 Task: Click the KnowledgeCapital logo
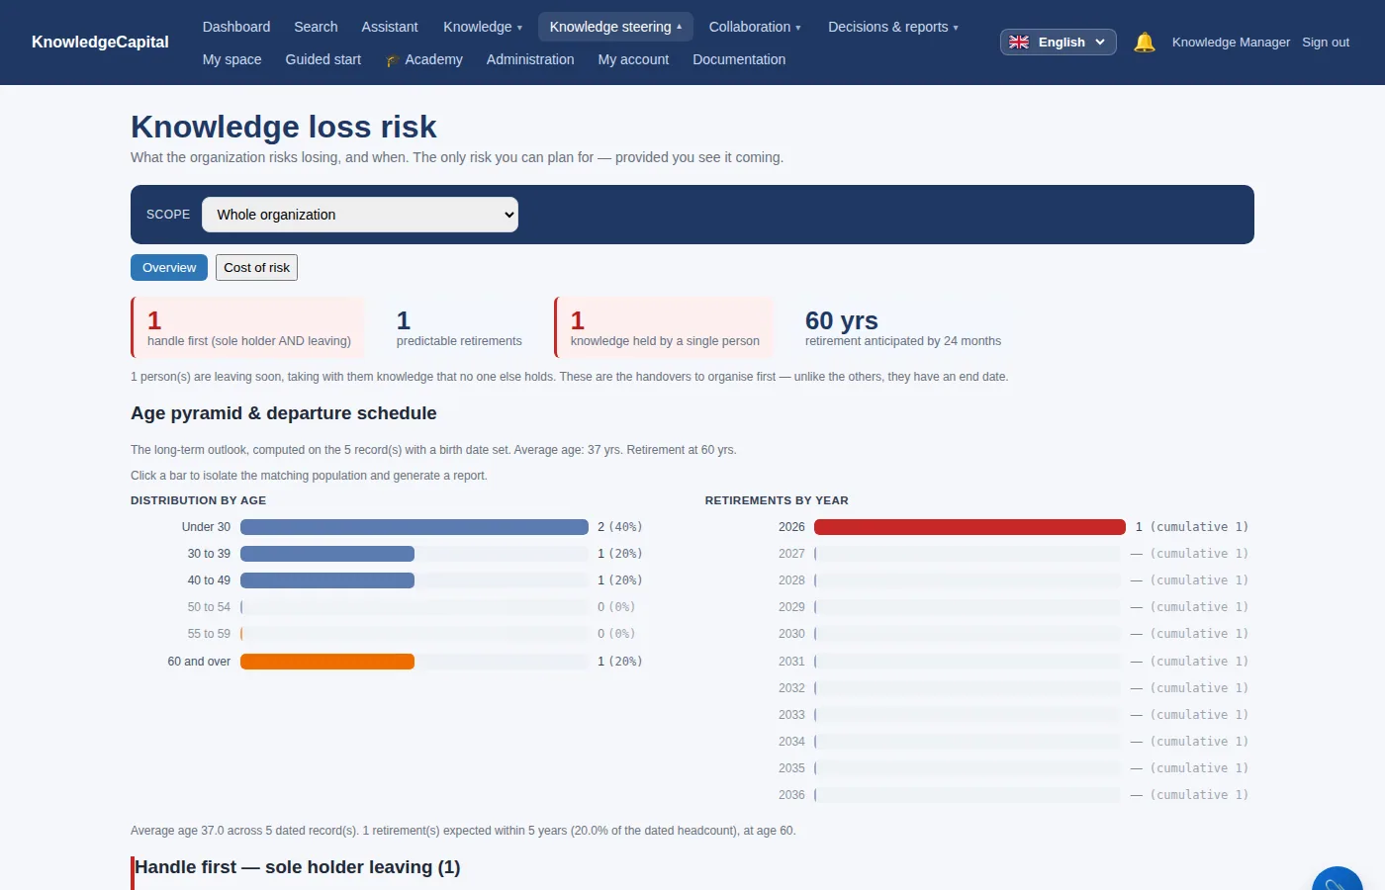pos(100,43)
